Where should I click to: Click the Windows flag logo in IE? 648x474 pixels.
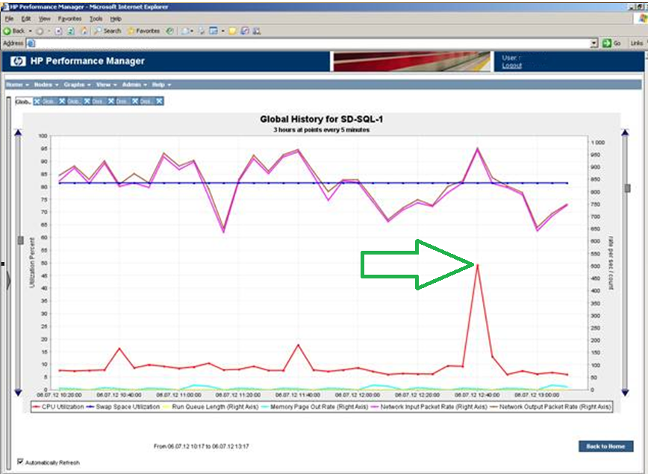643,18
